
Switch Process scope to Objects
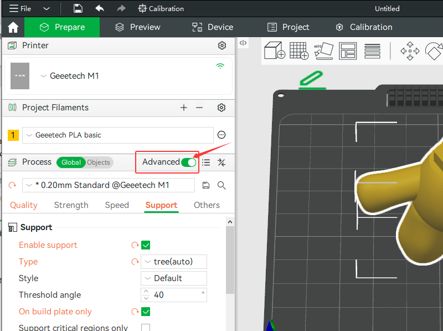[99, 162]
